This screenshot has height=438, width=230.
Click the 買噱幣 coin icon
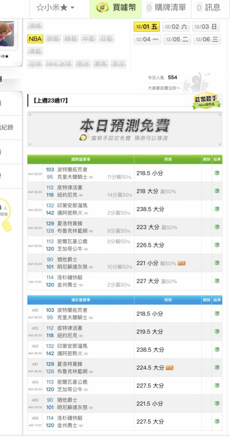pyautogui.click(x=102, y=7)
